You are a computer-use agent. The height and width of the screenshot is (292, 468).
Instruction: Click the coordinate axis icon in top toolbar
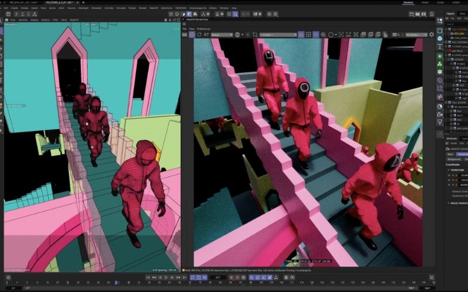[203, 14]
